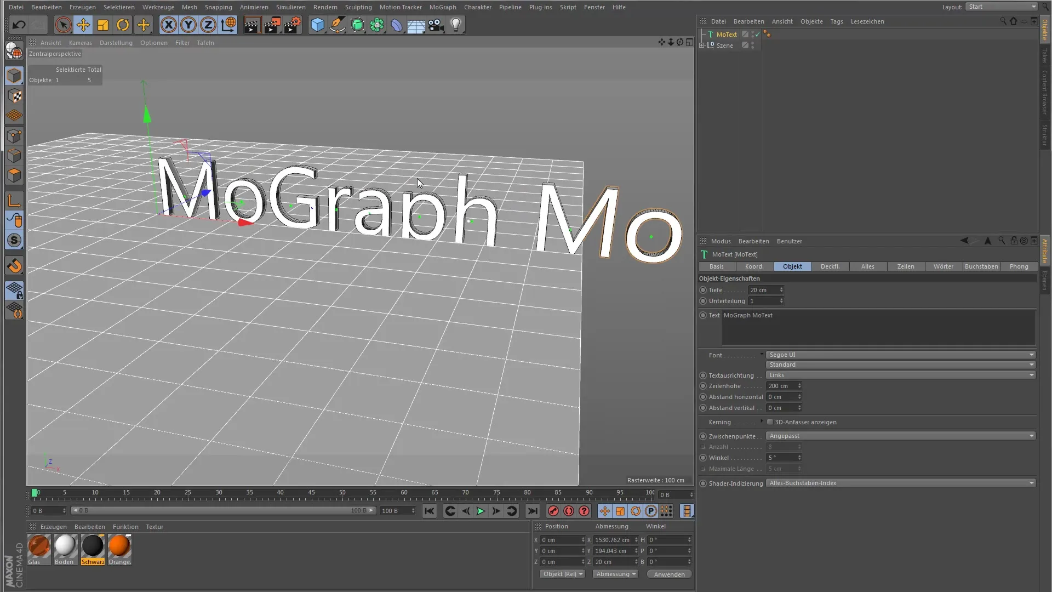
Task: Click the Record active objects button
Action: click(553, 511)
